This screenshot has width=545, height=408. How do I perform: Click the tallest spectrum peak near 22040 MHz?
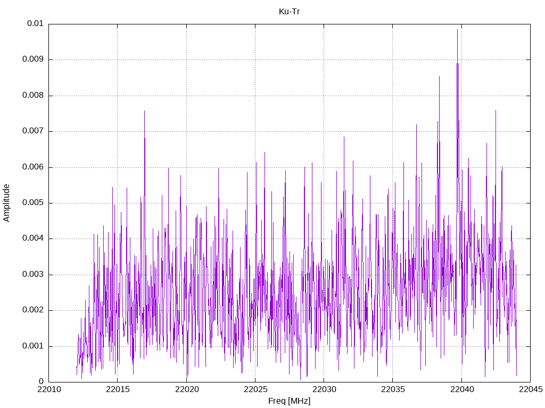click(457, 30)
